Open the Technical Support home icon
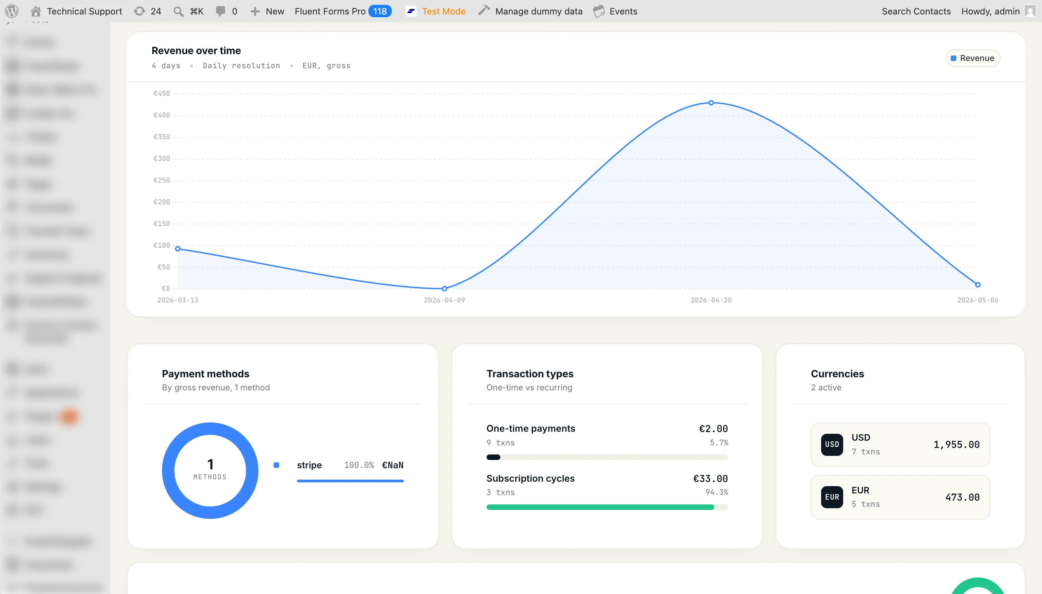Image resolution: width=1042 pixels, height=594 pixels. click(36, 11)
